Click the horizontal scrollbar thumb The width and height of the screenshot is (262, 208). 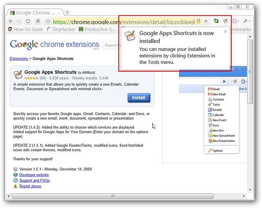tap(113, 196)
